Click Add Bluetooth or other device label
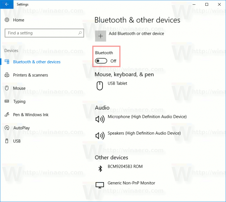 click(136, 34)
